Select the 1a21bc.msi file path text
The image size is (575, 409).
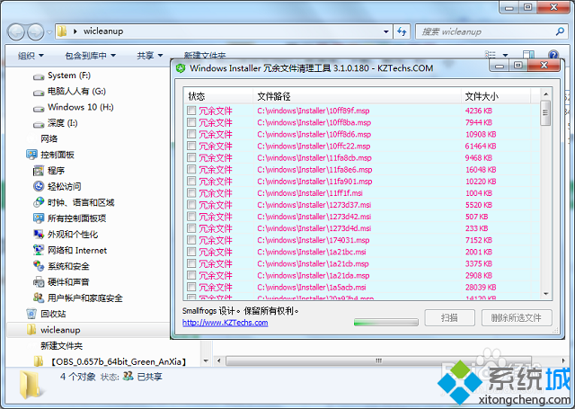[x=312, y=252]
